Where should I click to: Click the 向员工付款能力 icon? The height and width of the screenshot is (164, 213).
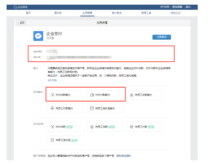coord(52,108)
